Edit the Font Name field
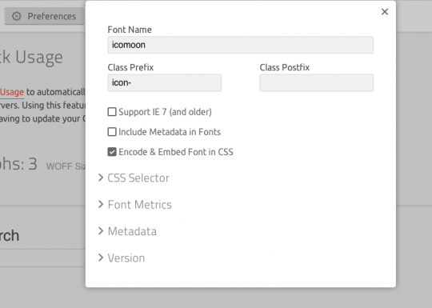The width and height of the screenshot is (432, 308). click(241, 45)
